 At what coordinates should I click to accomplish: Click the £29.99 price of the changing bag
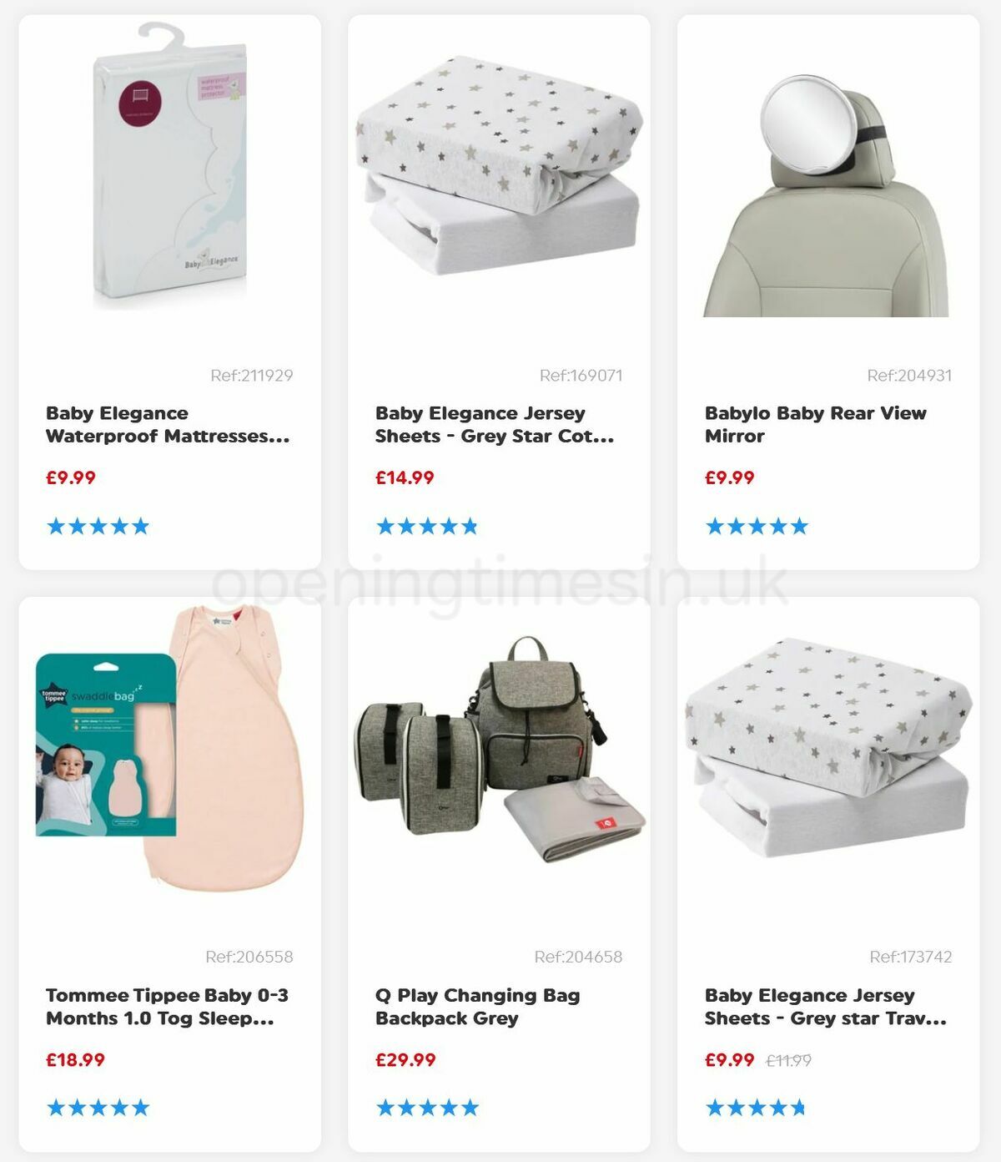[405, 1060]
